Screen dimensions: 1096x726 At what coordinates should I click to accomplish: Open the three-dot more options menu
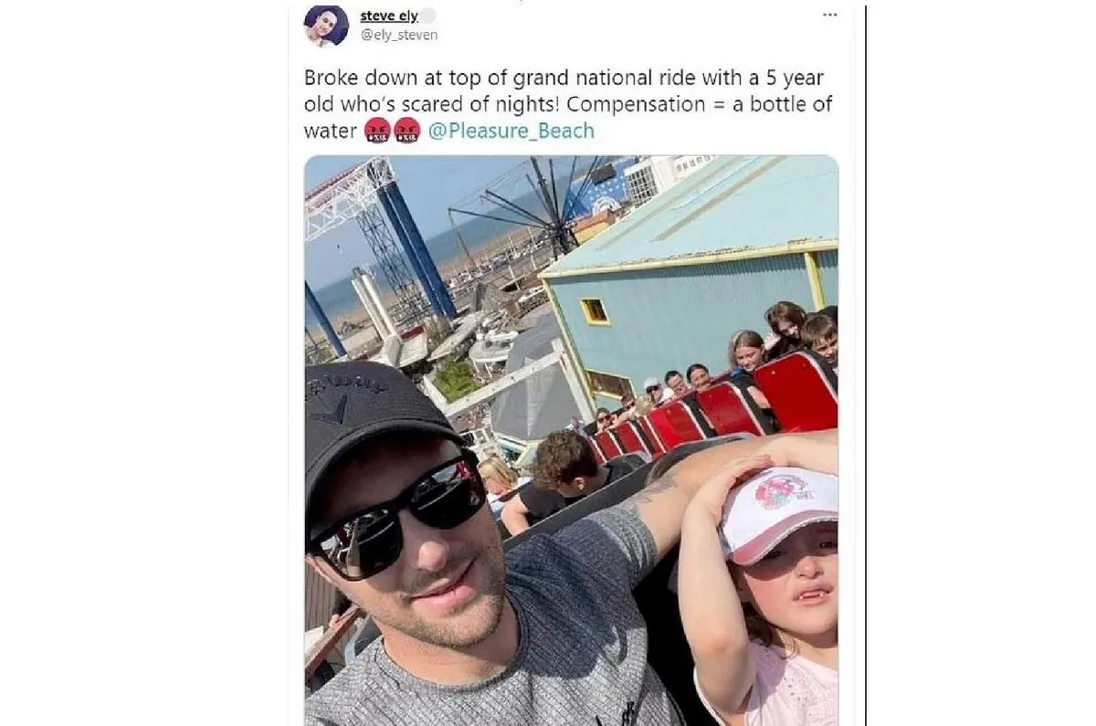[x=829, y=15]
